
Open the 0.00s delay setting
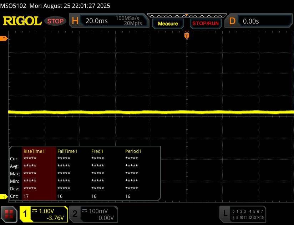tap(251, 21)
